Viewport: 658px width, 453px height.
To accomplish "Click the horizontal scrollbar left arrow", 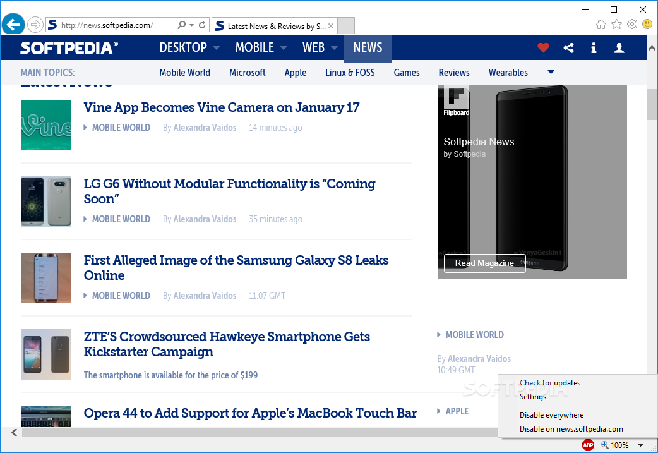I will click(x=14, y=432).
